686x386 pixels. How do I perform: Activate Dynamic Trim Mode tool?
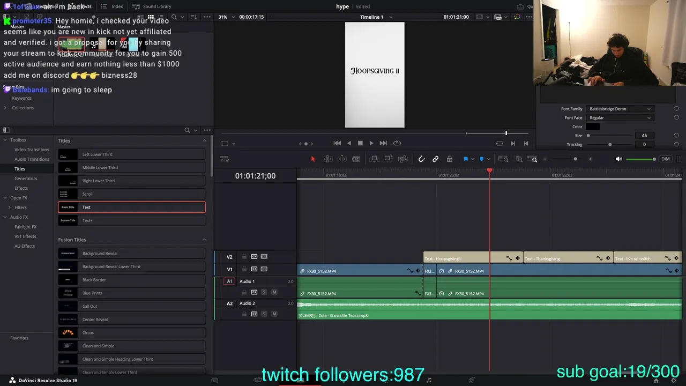[x=342, y=159]
